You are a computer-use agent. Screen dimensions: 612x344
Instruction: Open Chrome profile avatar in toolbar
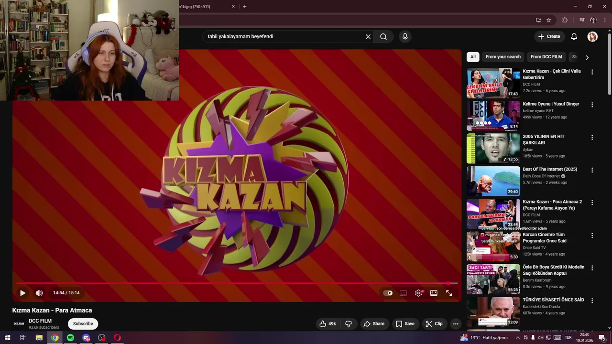593,20
